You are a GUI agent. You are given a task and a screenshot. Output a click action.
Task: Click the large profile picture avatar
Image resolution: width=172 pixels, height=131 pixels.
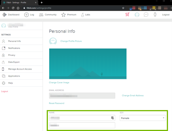pyautogui.click(x=53, y=41)
